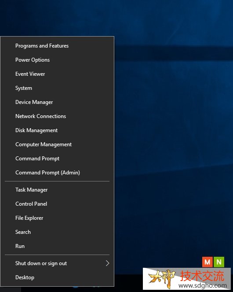
Task: Open Control Panel
Action: click(57, 204)
